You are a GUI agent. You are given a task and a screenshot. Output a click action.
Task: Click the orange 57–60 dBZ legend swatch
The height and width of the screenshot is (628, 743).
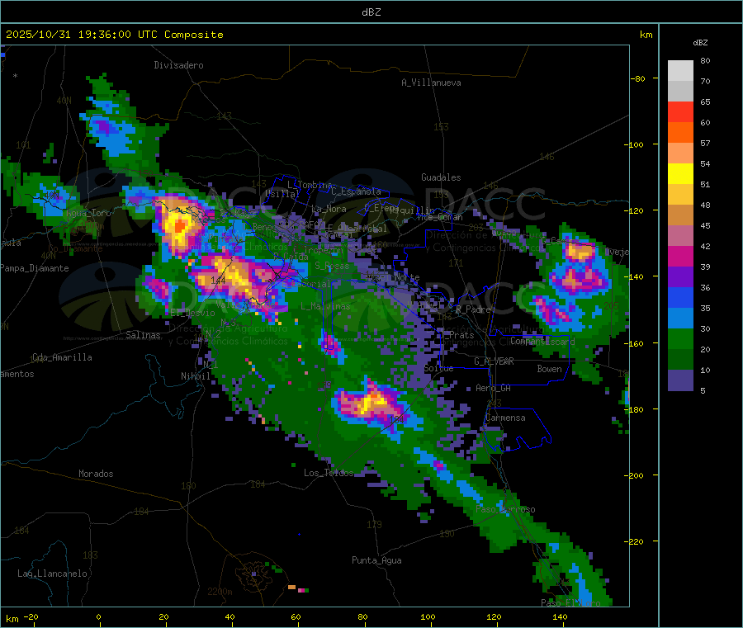tap(680, 133)
